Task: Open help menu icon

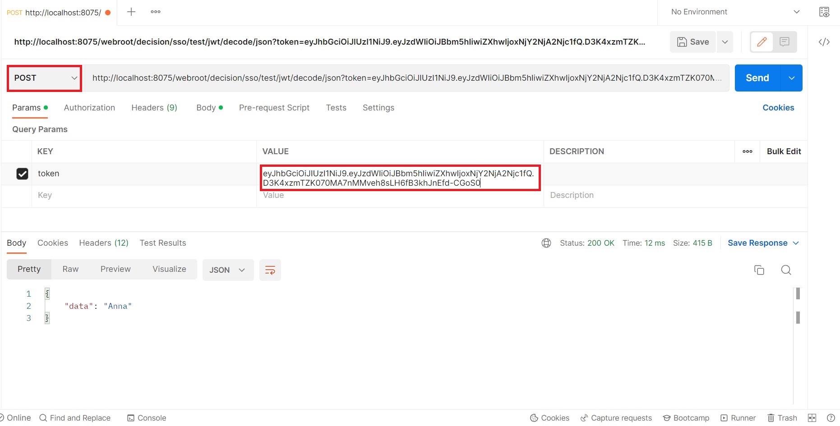Action: [x=831, y=418]
